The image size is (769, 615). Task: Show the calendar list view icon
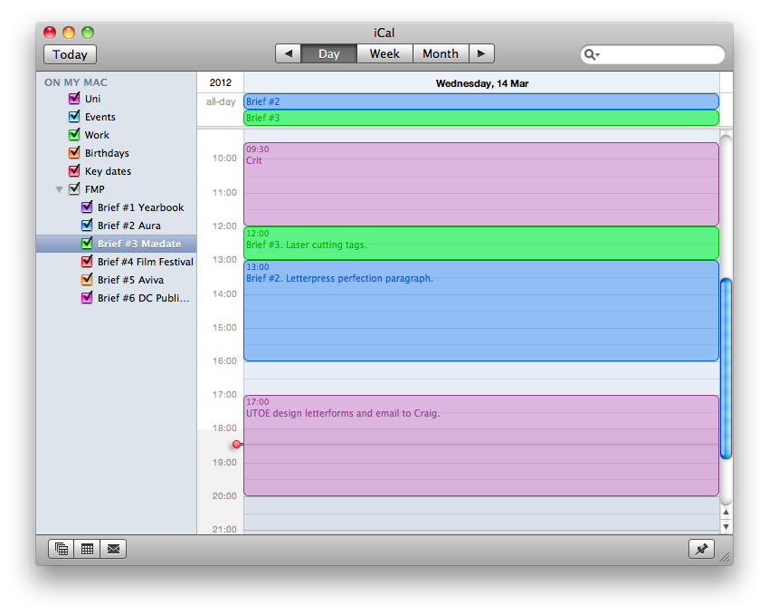tap(62, 549)
